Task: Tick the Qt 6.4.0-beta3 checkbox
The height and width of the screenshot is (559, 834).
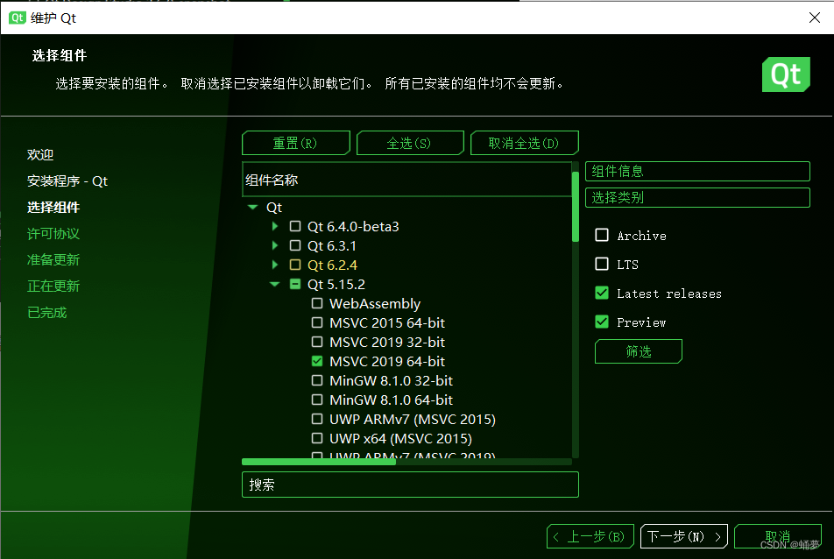Action: click(x=295, y=227)
